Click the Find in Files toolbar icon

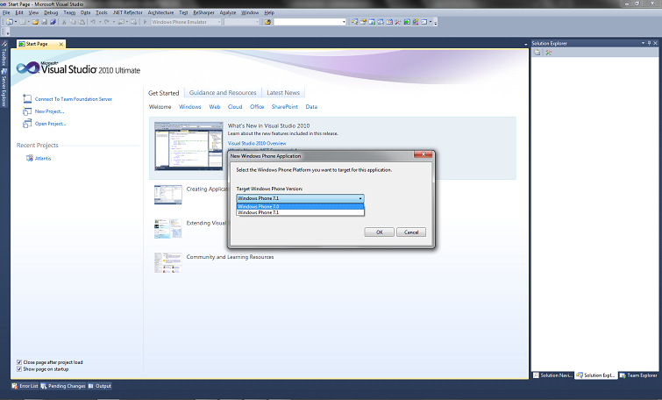pyautogui.click(x=267, y=22)
